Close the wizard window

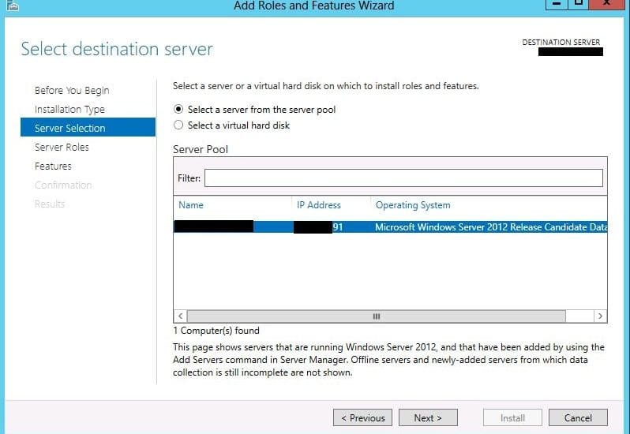click(606, 5)
